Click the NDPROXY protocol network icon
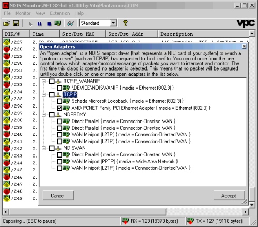 (58, 114)
